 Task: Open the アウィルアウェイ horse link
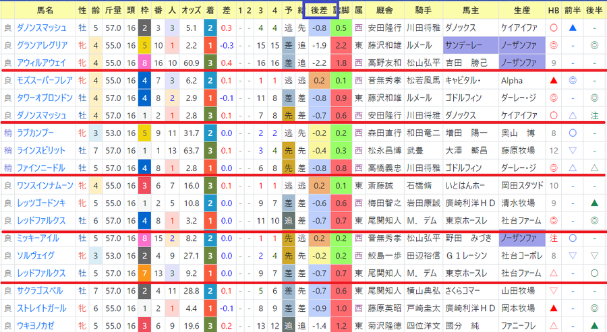(x=41, y=63)
